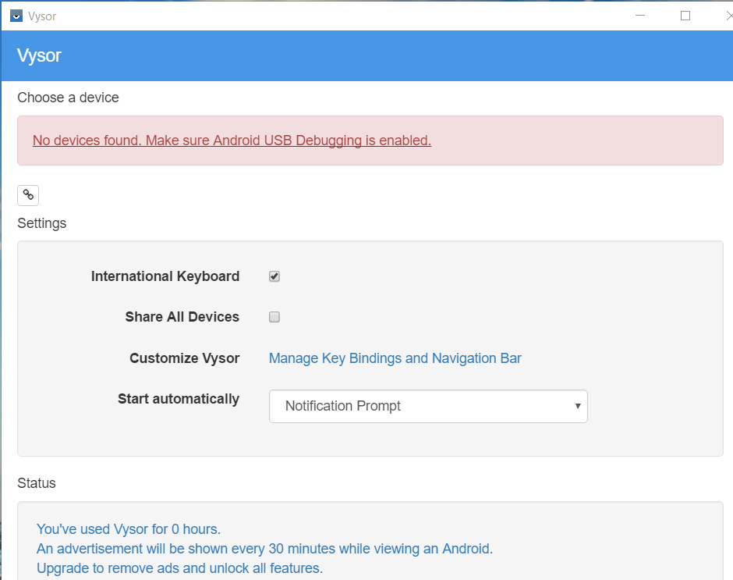Image resolution: width=733 pixels, height=580 pixels.
Task: Click Upgrade to remove ads link
Action: [x=179, y=568]
